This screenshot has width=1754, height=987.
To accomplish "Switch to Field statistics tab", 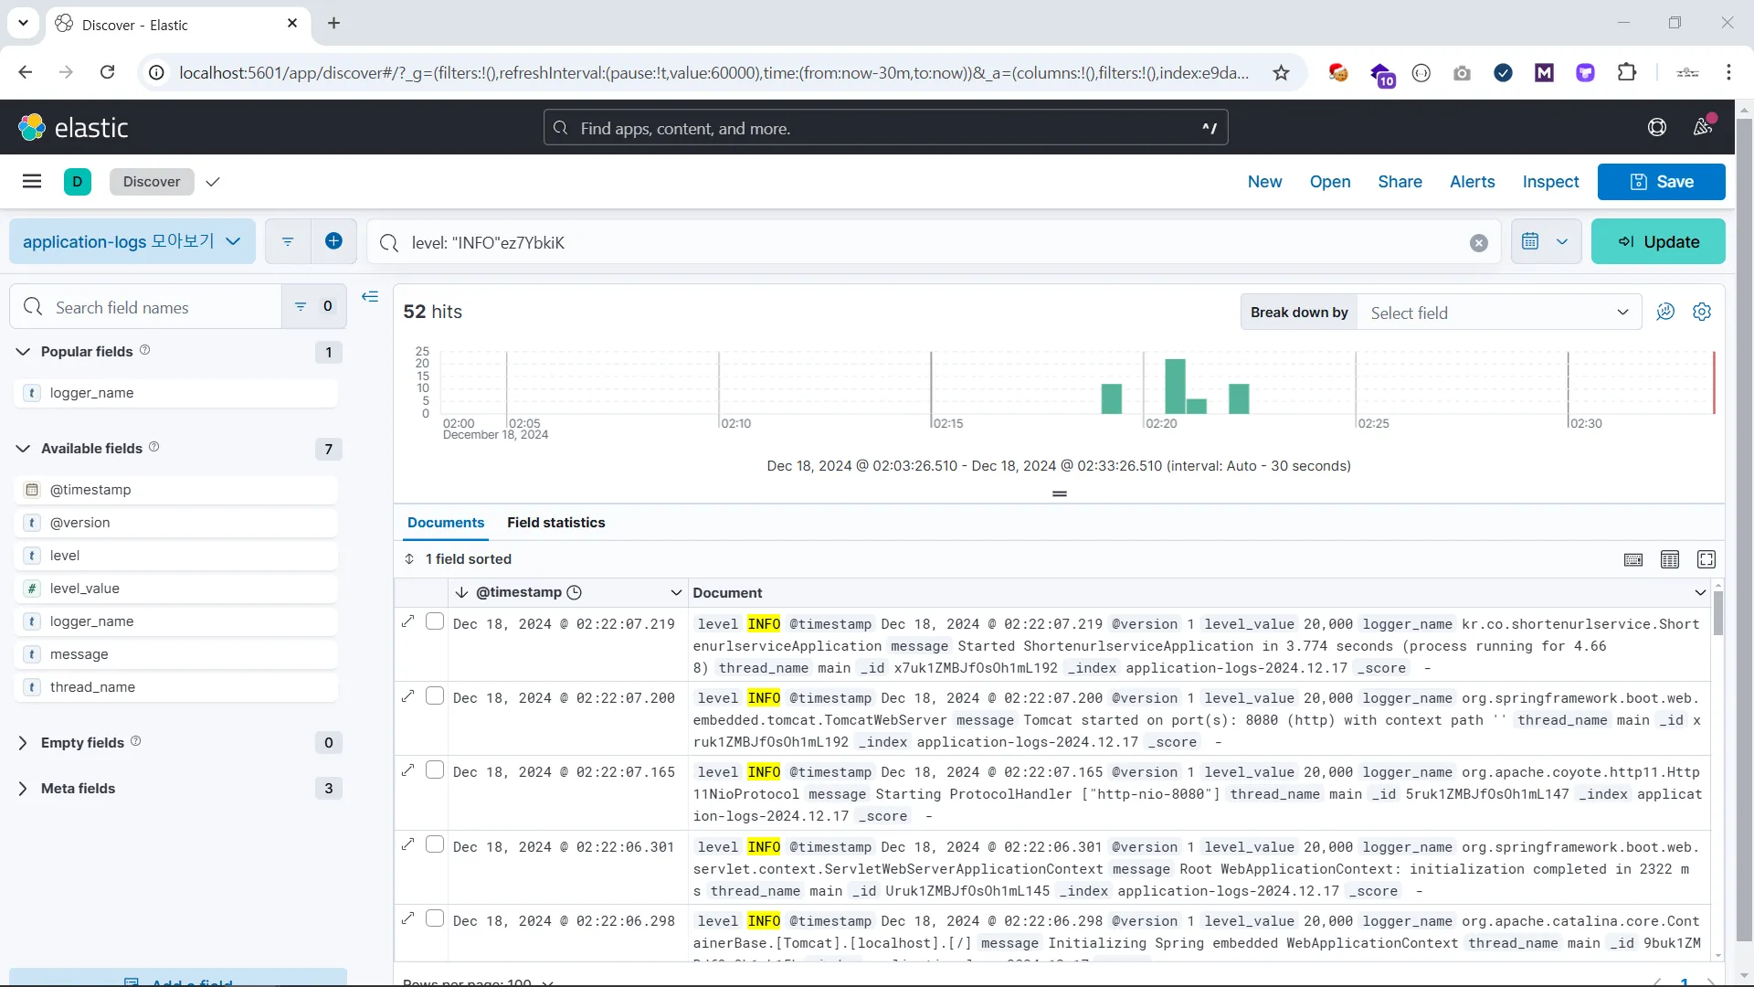I will click(556, 522).
